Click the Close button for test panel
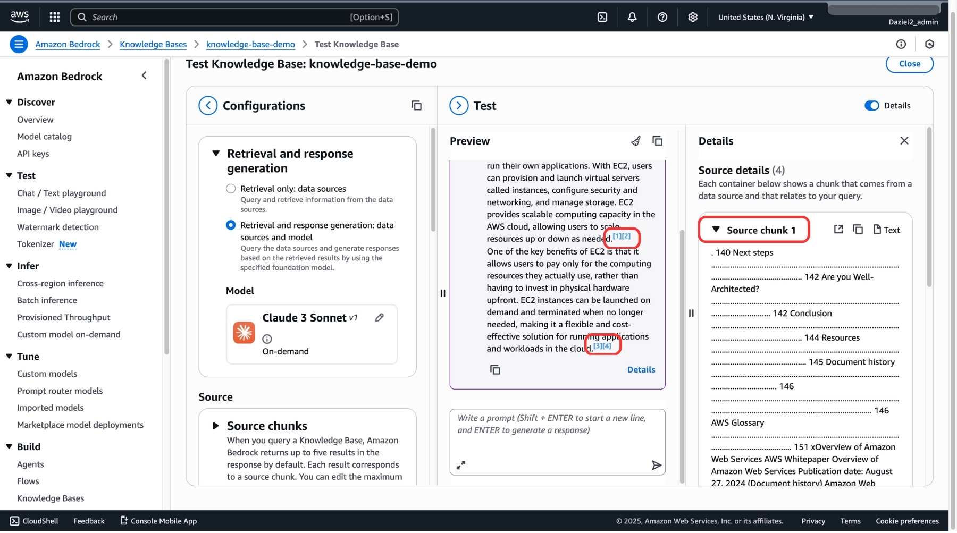 pyautogui.click(x=909, y=64)
